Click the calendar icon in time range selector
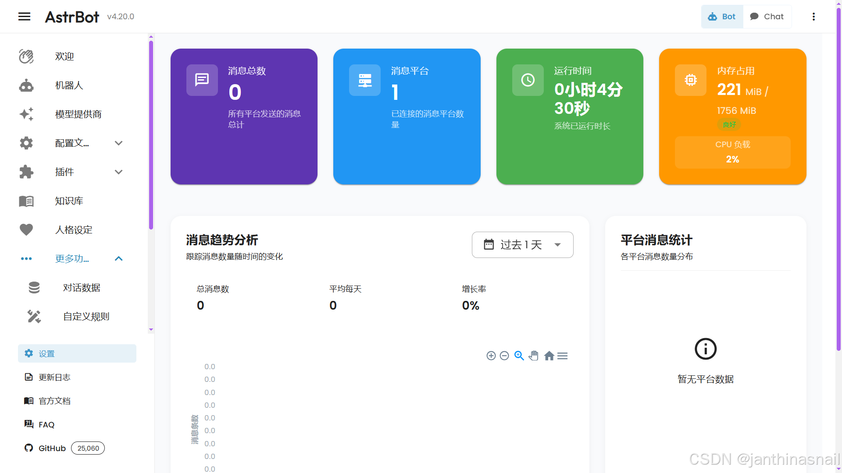Viewport: 842px width, 473px height. pyautogui.click(x=489, y=245)
